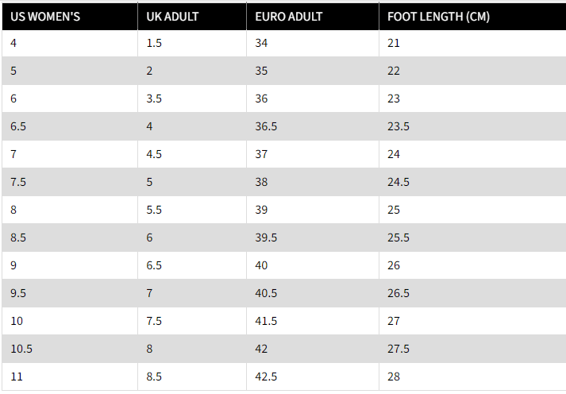Click foot length 26.5 cell
Image resolution: width=566 pixels, height=394 pixels.
click(x=472, y=293)
